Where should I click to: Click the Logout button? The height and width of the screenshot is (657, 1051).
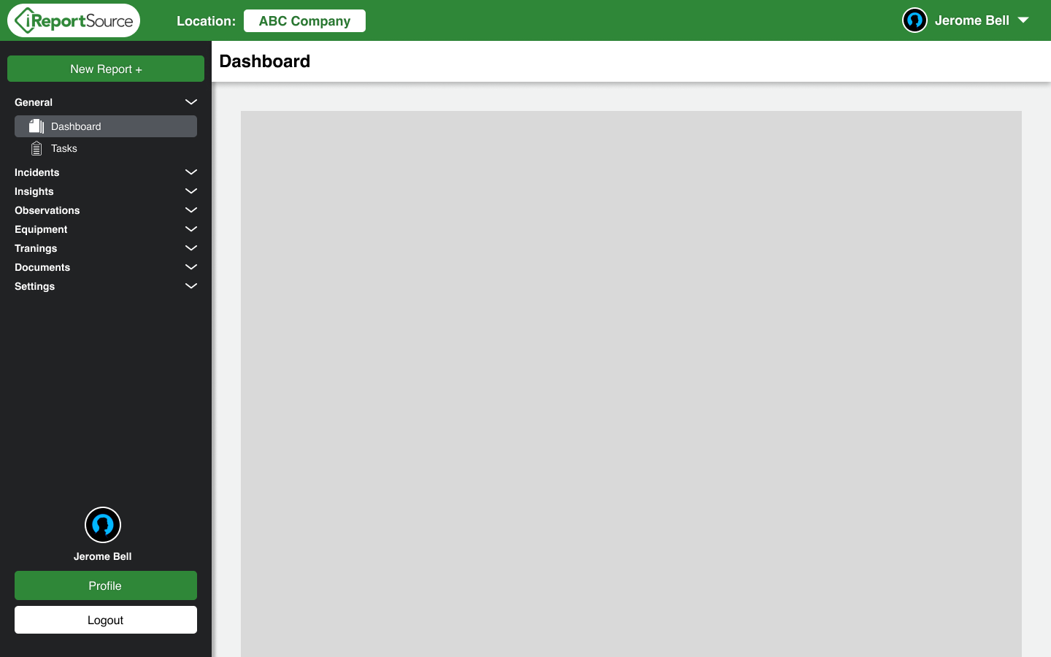click(x=106, y=620)
